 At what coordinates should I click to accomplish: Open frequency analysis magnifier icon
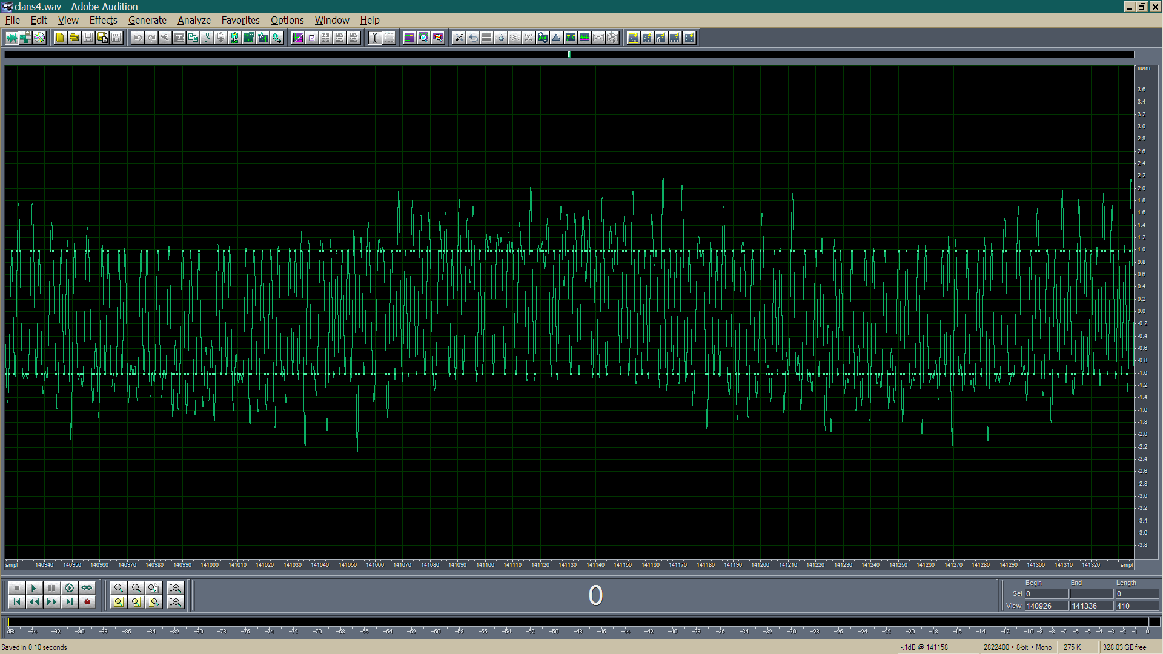point(423,38)
